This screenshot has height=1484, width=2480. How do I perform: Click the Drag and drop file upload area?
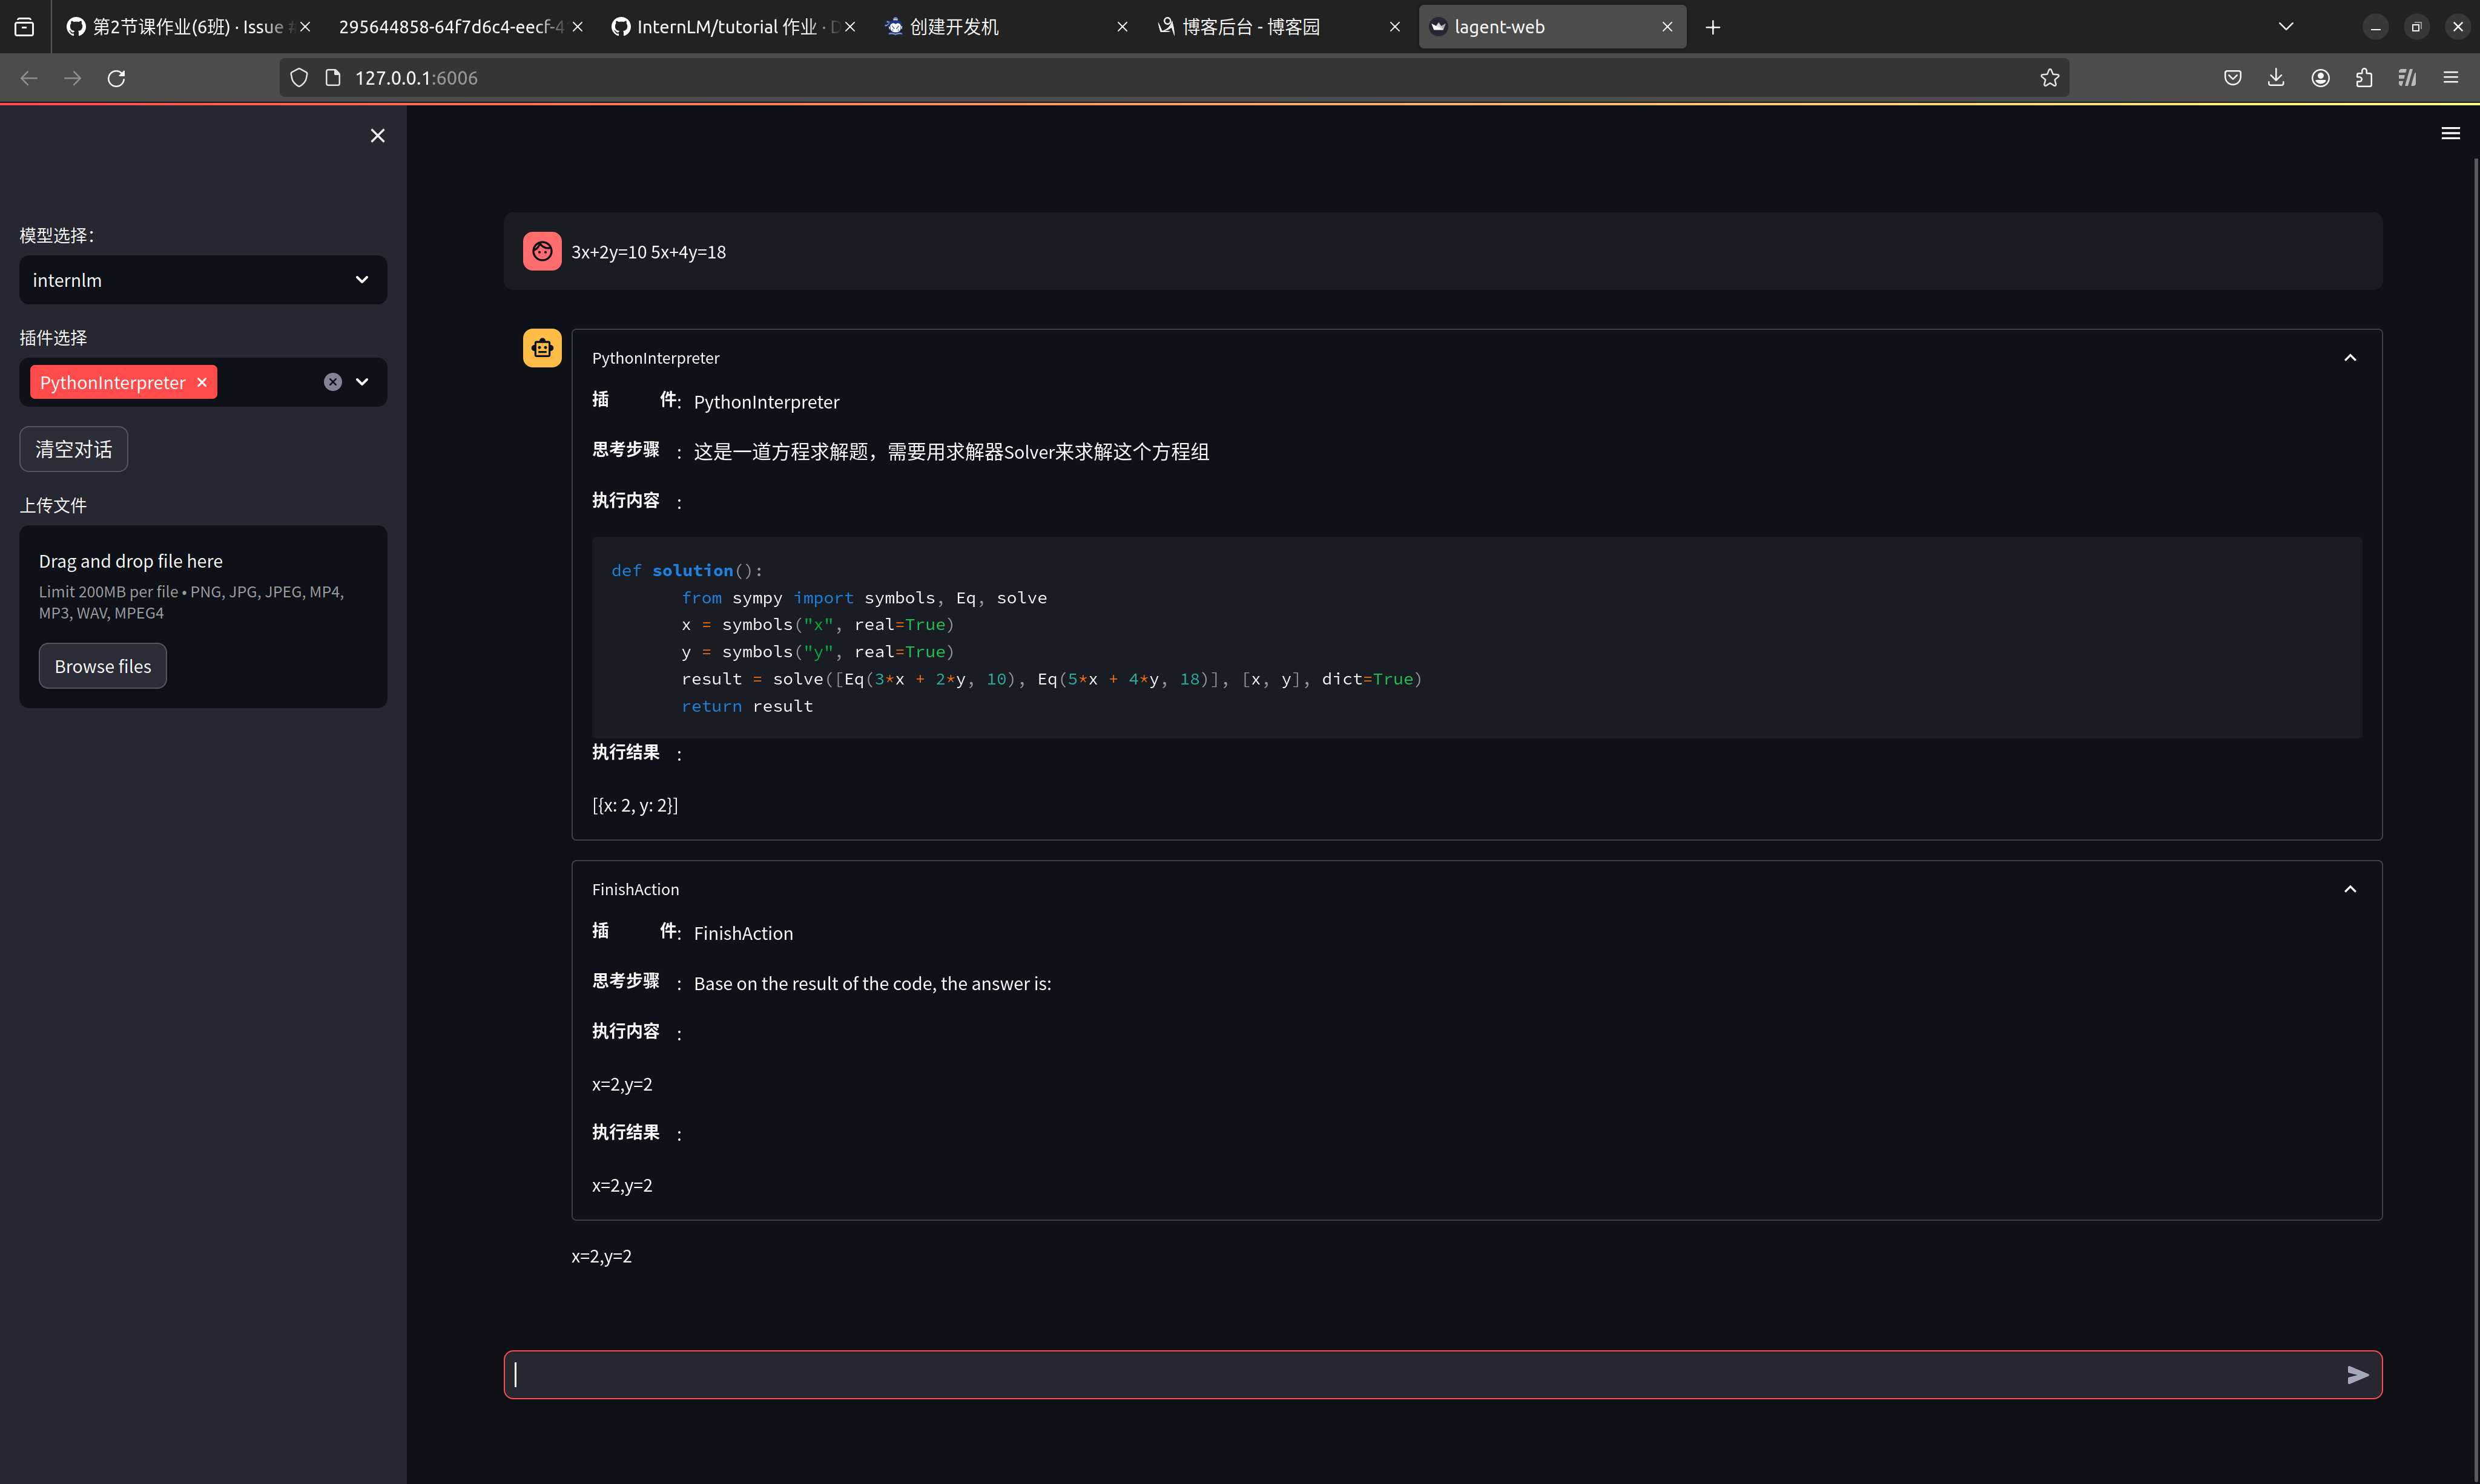pyautogui.click(x=203, y=616)
